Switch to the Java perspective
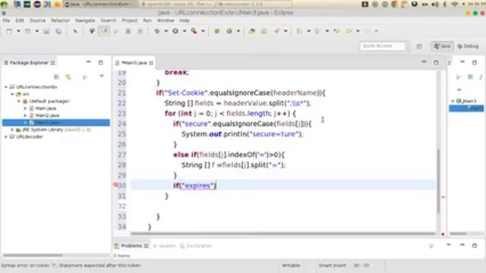This screenshot has height=273, width=486. point(442,46)
